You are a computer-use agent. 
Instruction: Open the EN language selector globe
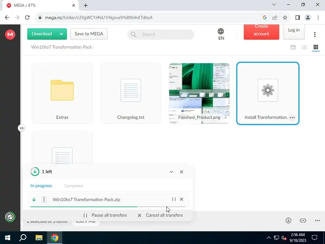221,34
